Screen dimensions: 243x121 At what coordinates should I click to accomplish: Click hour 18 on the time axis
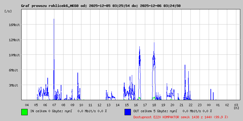[x=154, y=105]
